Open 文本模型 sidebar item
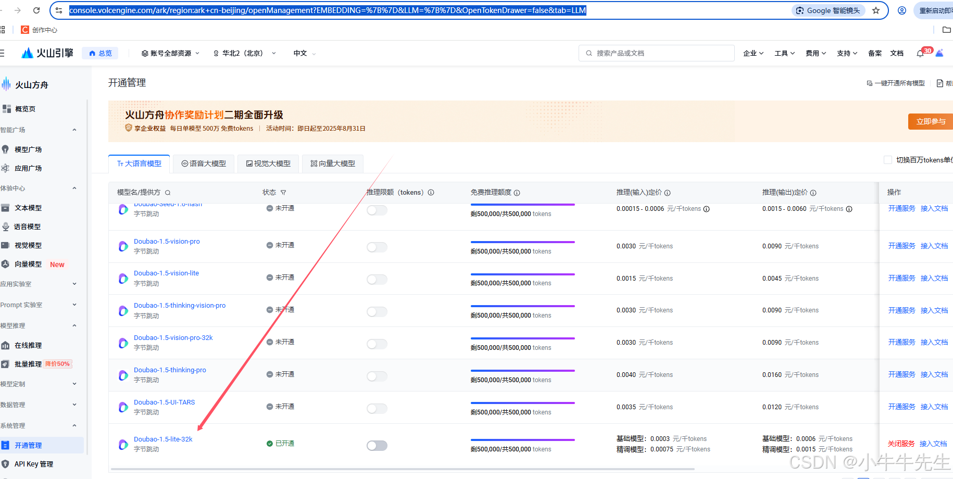953x479 pixels. click(28, 208)
